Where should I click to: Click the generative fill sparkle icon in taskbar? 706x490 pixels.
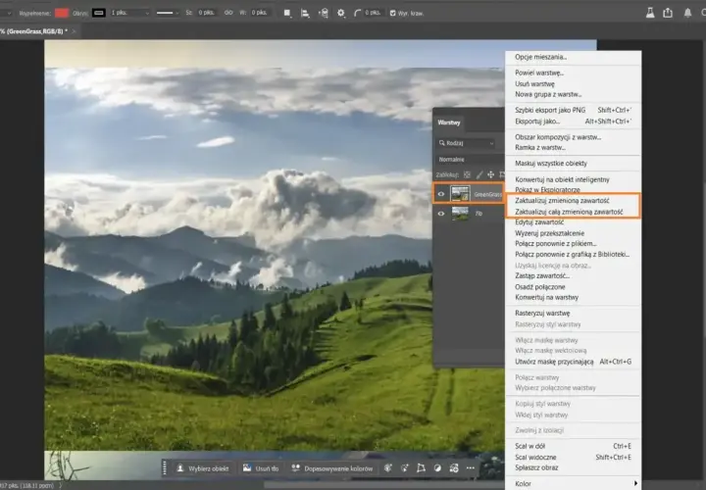tap(387, 468)
